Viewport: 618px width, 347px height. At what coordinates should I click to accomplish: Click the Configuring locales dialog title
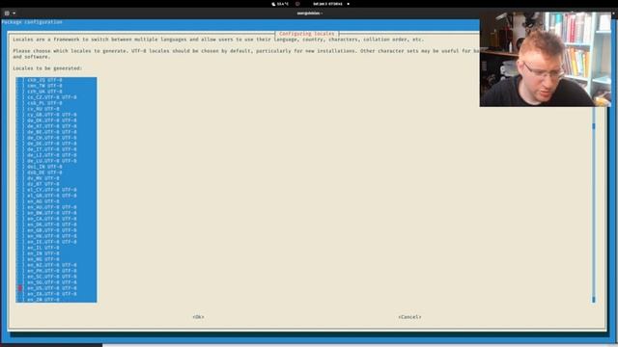[307, 34]
